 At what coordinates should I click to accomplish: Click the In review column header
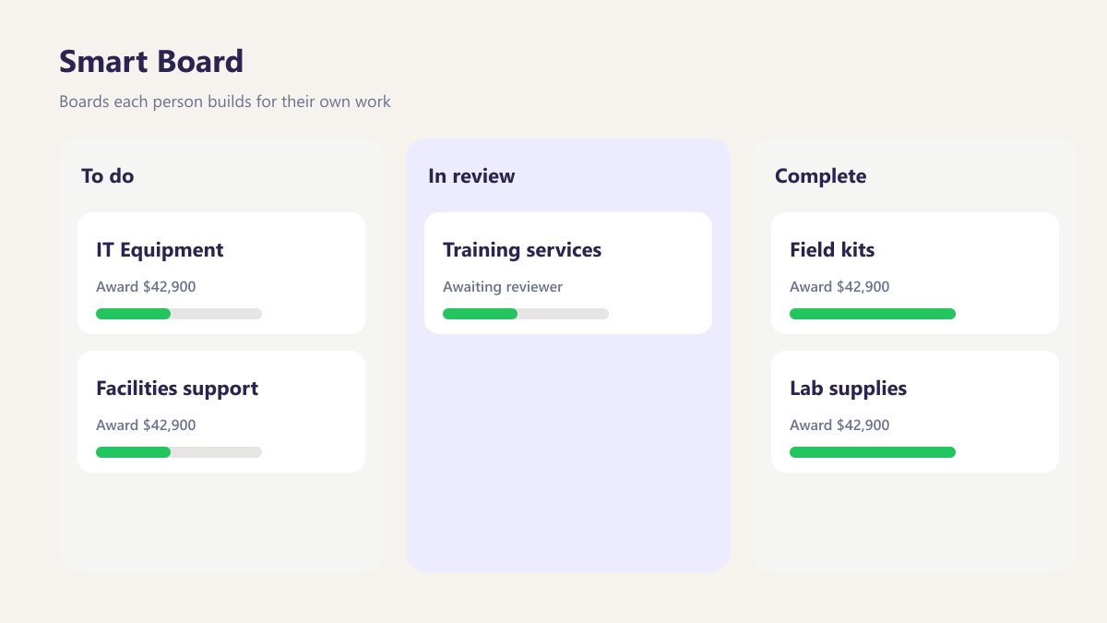coord(471,175)
